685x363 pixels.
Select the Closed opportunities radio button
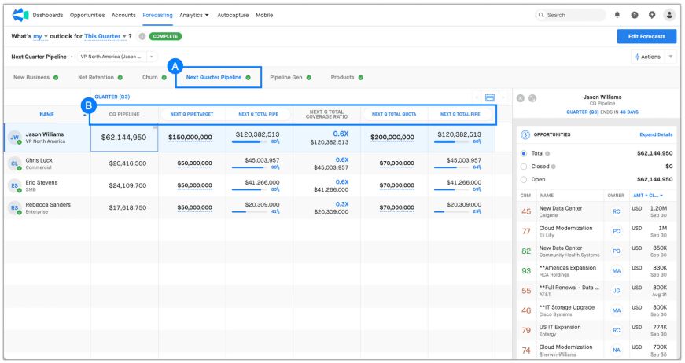point(523,167)
